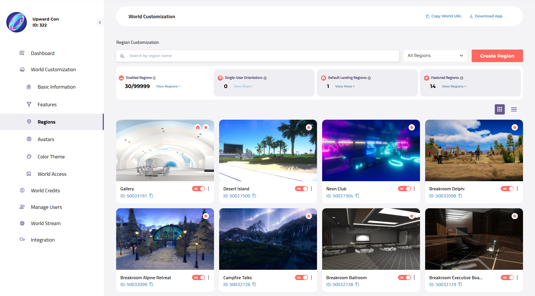
Task: Switch to list view
Action: (514, 109)
